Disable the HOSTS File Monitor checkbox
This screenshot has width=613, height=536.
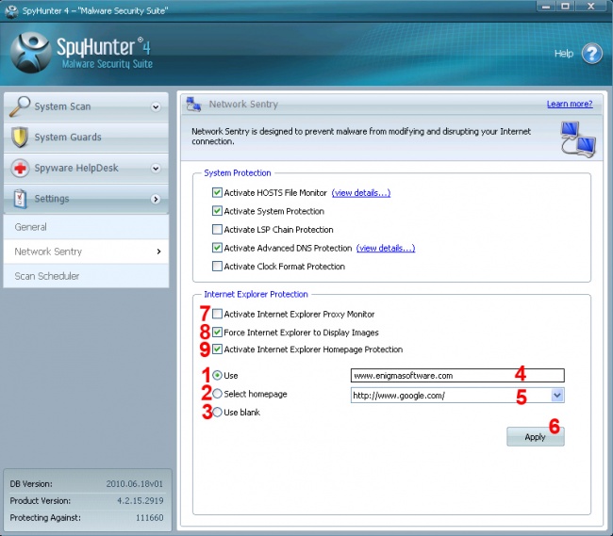(218, 193)
